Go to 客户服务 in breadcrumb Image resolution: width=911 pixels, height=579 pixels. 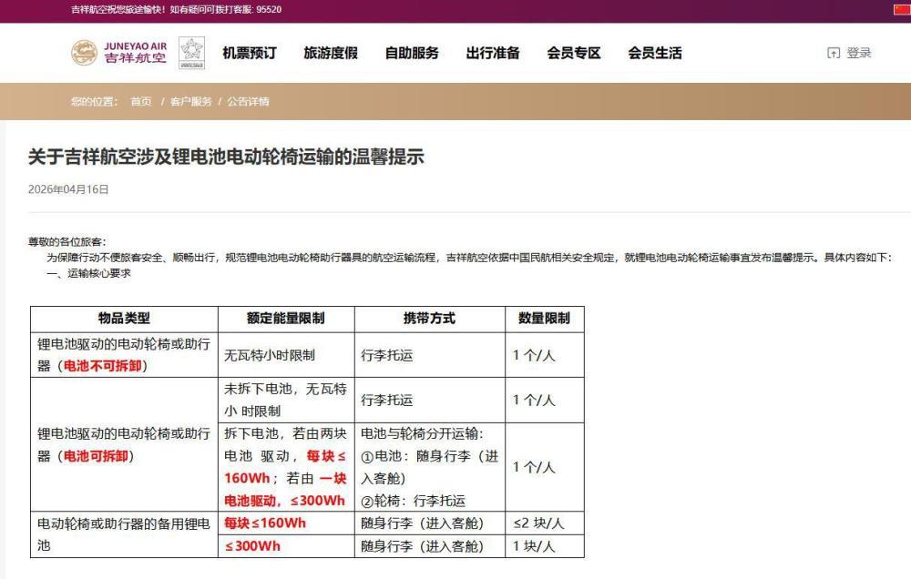pyautogui.click(x=190, y=102)
